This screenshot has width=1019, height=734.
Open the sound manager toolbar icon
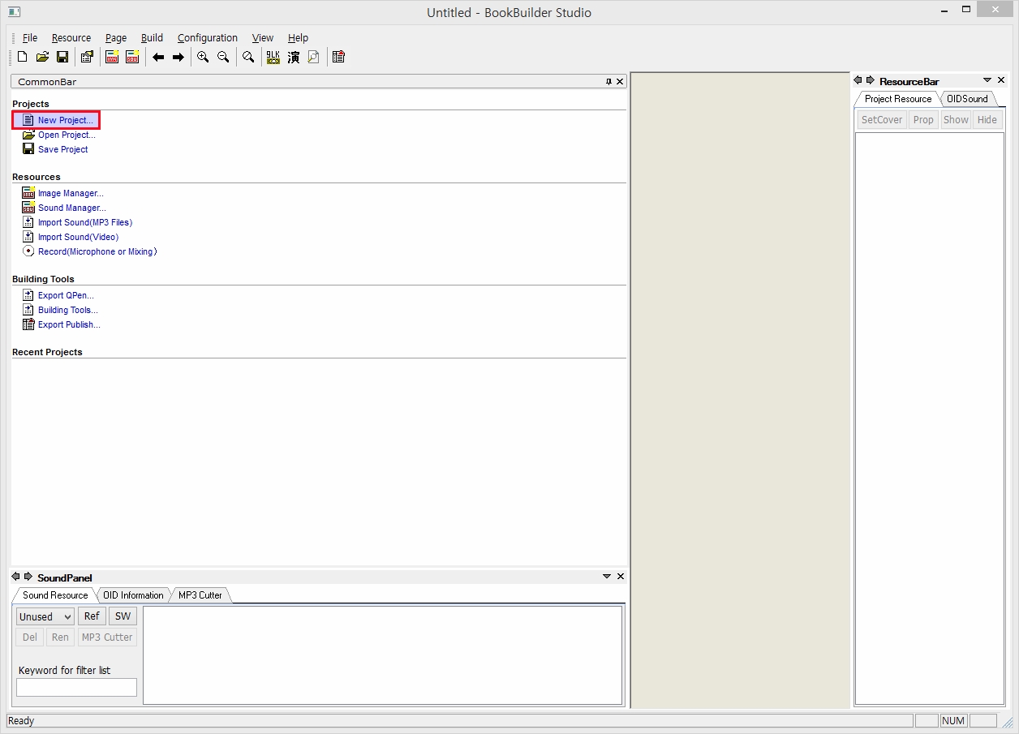pos(132,57)
